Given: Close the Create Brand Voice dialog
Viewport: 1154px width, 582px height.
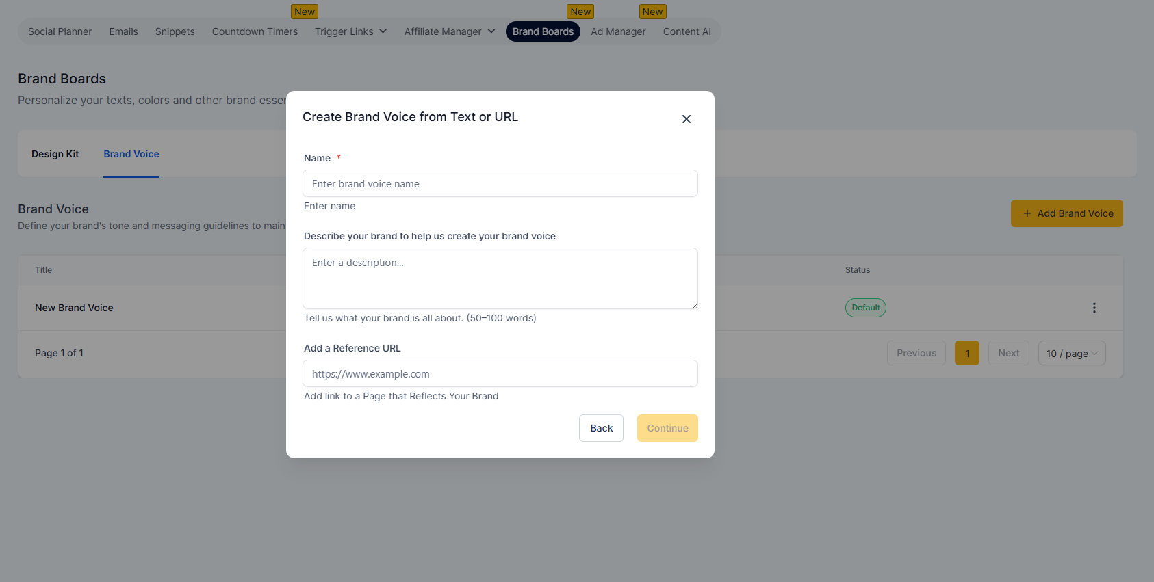Looking at the screenshot, I should (x=687, y=119).
